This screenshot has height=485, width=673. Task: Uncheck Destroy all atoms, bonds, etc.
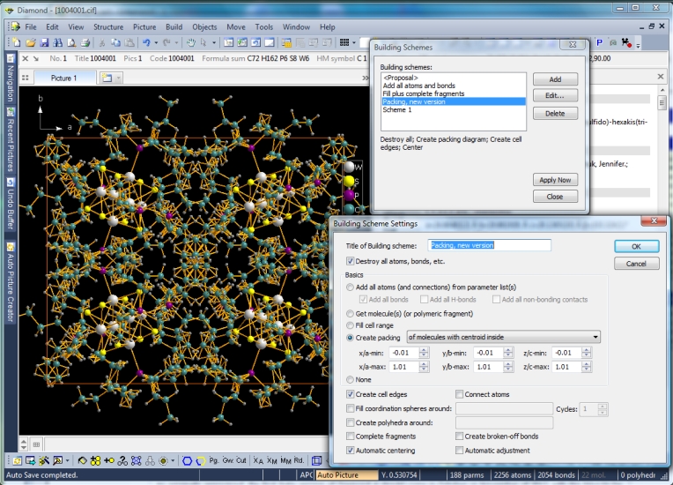[x=351, y=262]
